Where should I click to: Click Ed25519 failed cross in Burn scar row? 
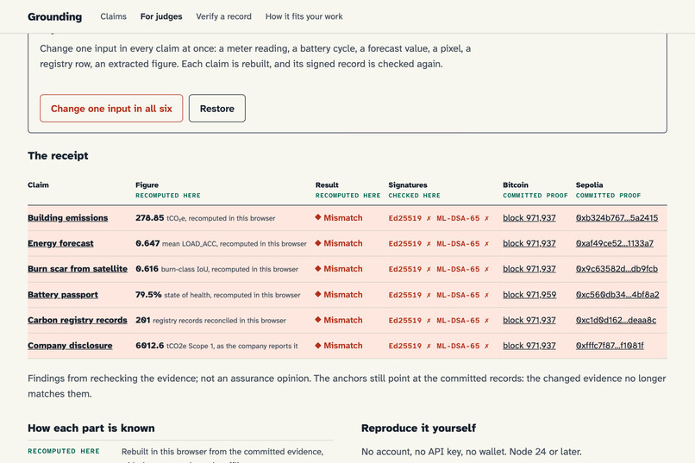[429, 269]
